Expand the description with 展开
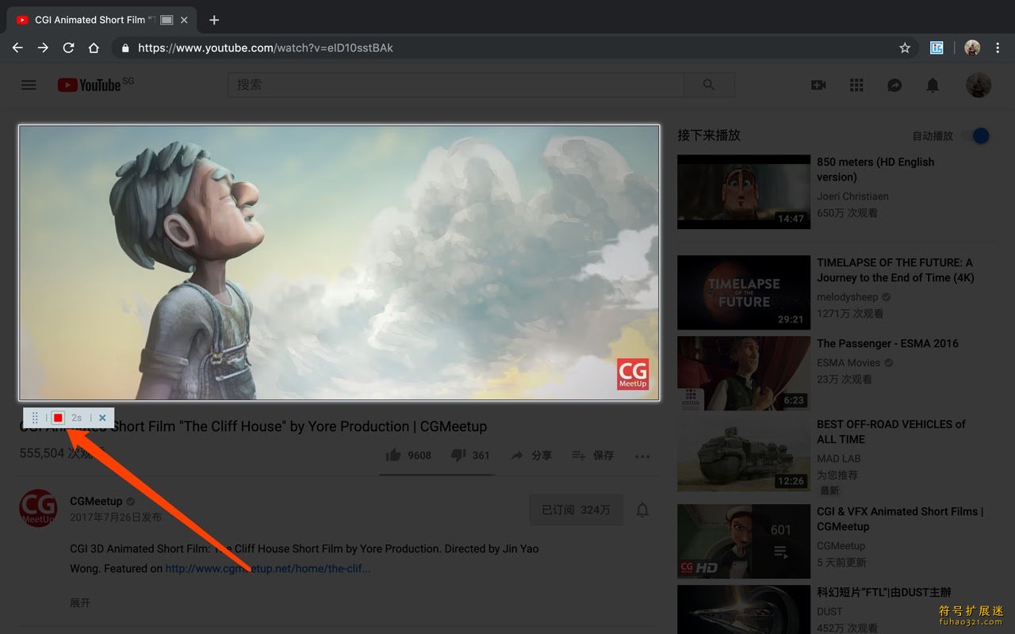Viewport: 1015px width, 634px height. 80,602
